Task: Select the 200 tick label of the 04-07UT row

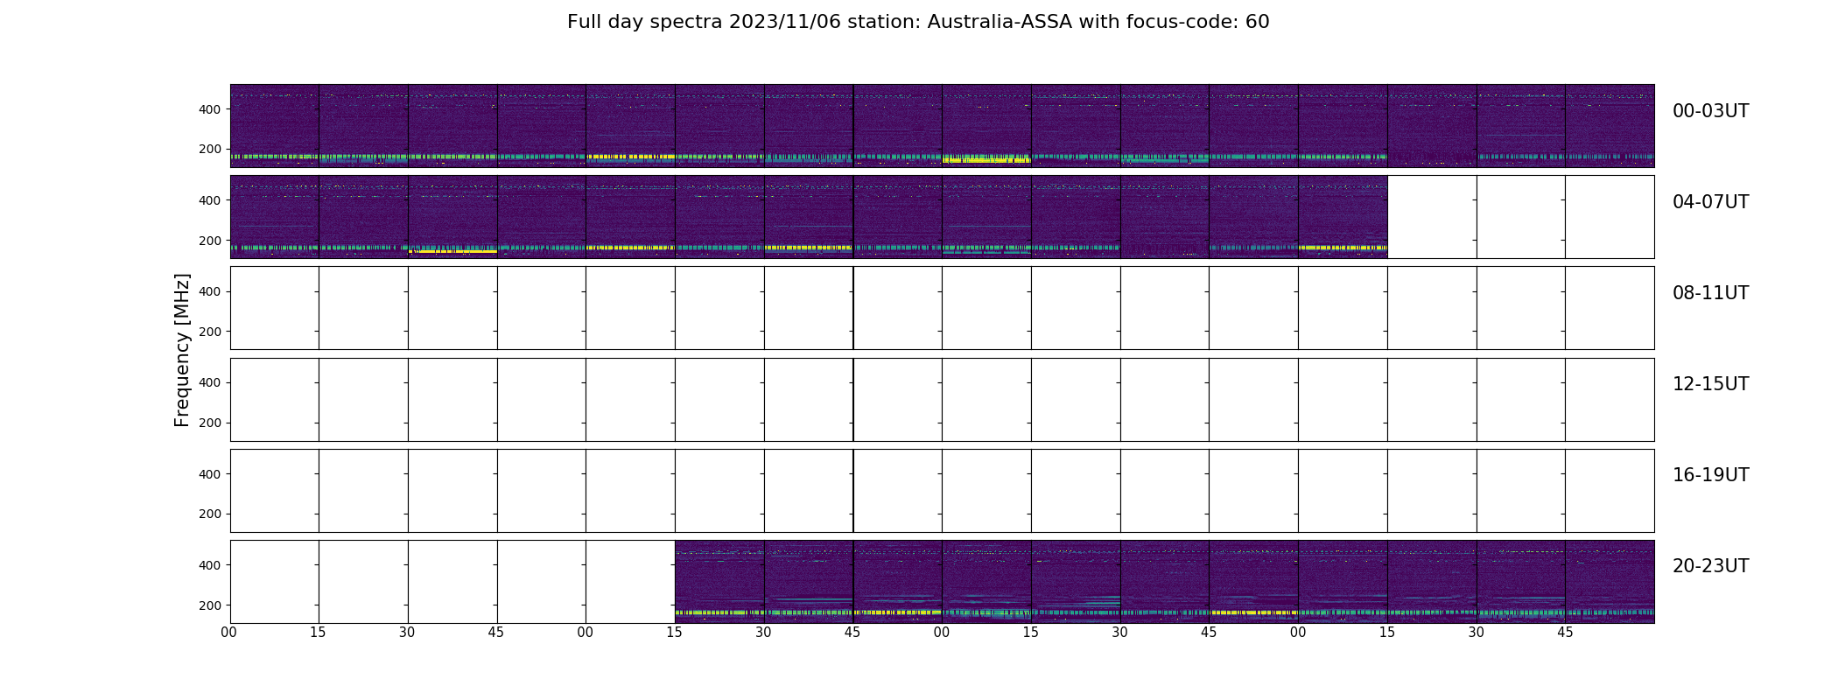Action: click(x=210, y=241)
